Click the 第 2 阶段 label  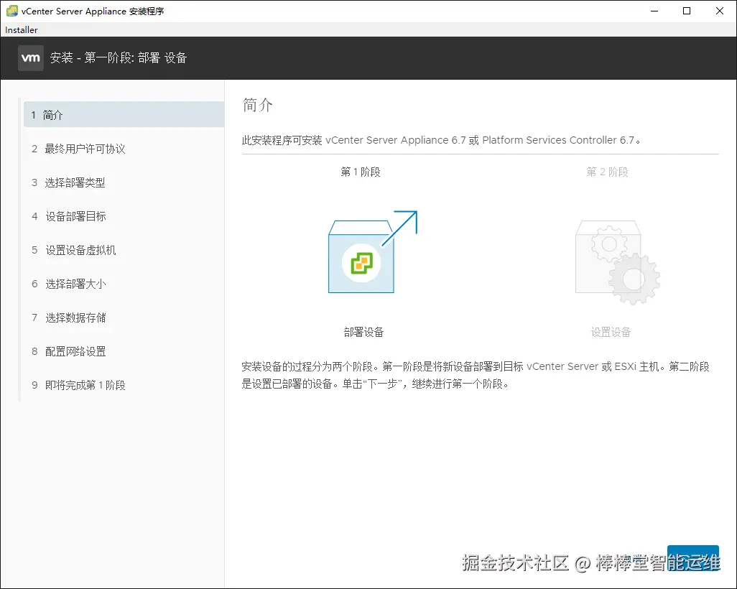(607, 172)
